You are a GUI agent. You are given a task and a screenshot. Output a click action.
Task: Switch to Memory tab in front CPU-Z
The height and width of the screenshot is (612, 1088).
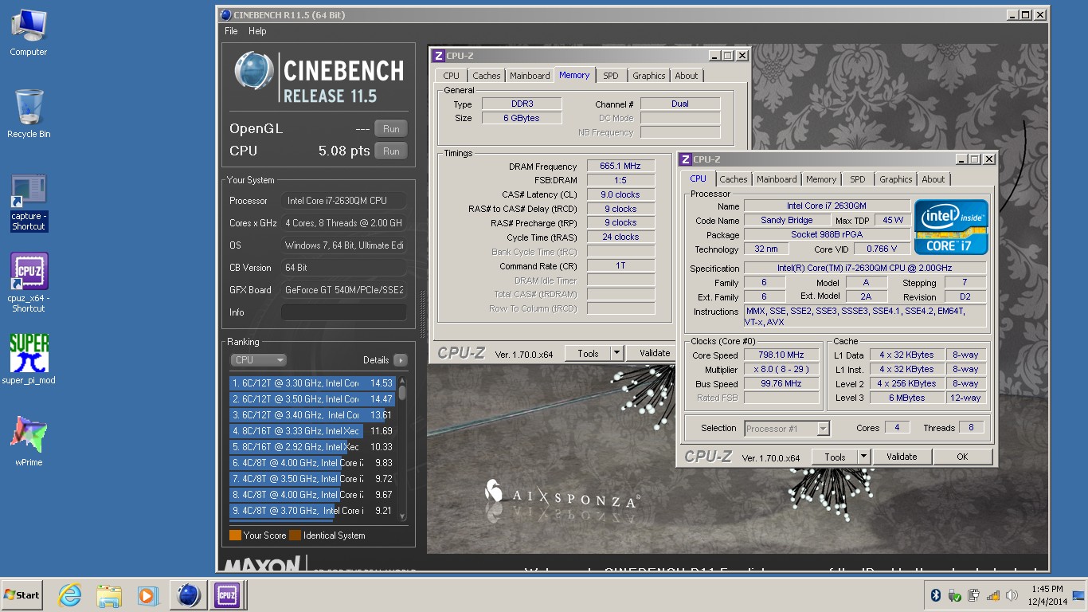coord(821,179)
